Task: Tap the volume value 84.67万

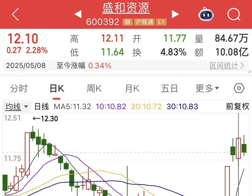Action: (232, 38)
